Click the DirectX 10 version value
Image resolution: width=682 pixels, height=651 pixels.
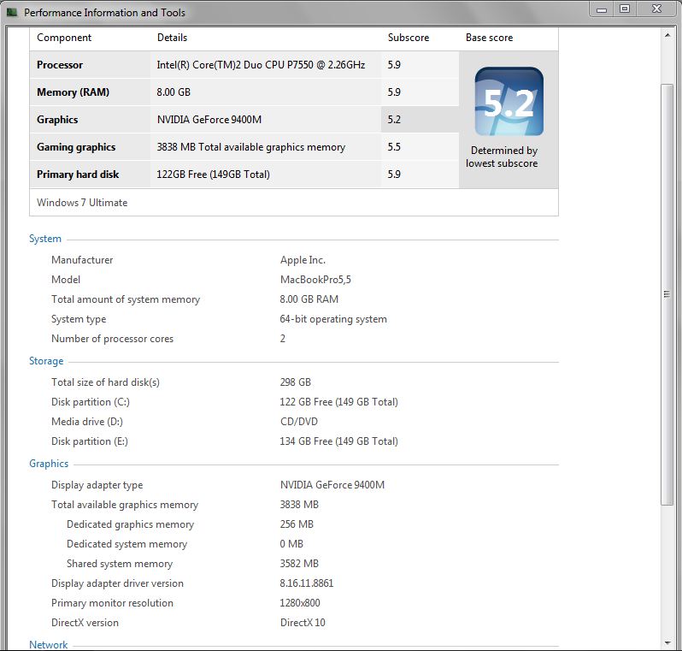tap(303, 623)
